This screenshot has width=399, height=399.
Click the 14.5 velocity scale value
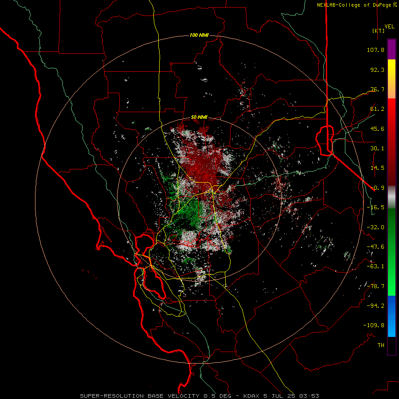click(x=377, y=168)
